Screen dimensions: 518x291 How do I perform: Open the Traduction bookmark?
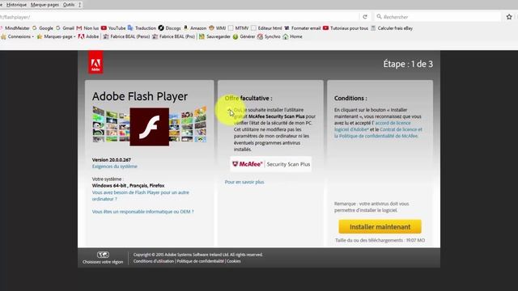click(142, 28)
